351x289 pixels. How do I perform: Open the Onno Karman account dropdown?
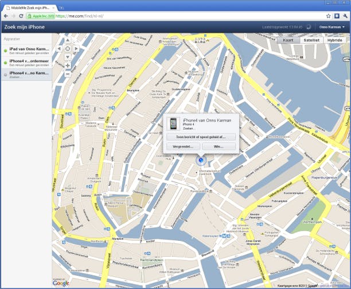coord(332,27)
